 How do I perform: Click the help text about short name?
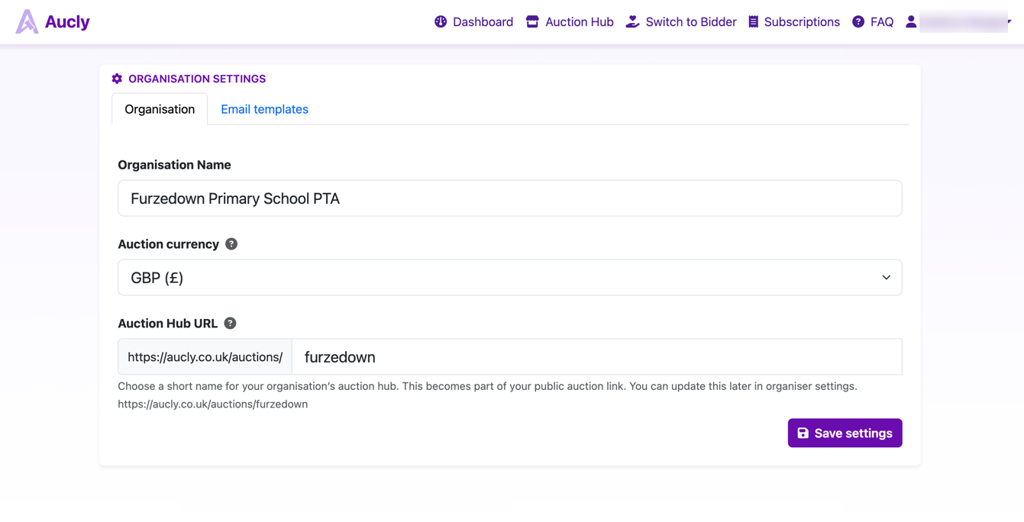(487, 386)
